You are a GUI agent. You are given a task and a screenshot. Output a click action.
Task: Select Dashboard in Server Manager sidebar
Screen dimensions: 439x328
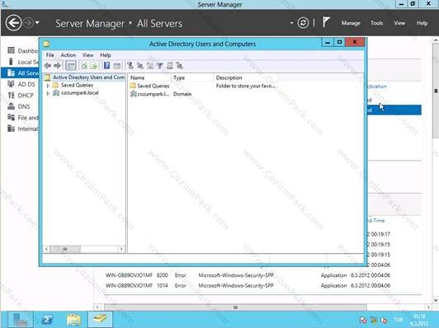point(22,50)
